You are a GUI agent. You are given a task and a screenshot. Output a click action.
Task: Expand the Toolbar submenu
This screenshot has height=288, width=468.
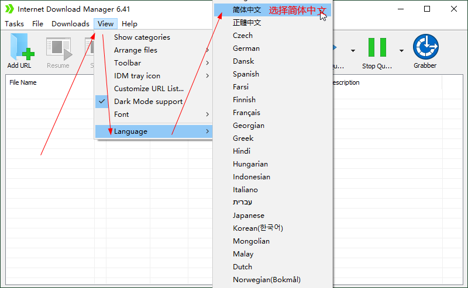pos(154,63)
